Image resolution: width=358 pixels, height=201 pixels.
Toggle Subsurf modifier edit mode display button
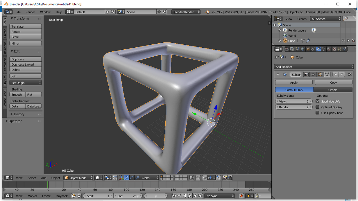click(x=320, y=75)
